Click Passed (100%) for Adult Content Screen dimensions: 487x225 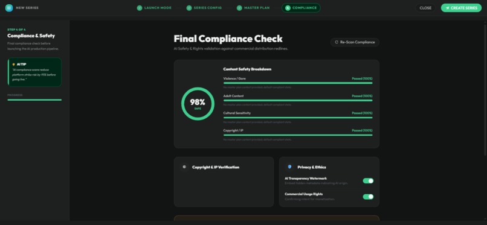click(x=362, y=96)
